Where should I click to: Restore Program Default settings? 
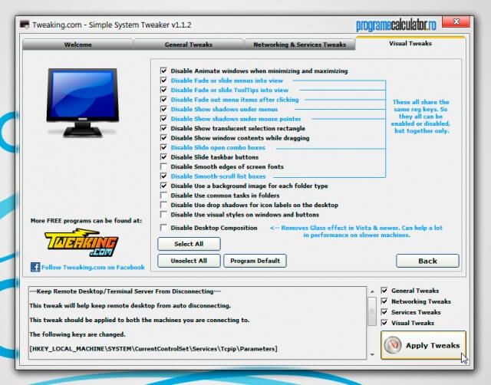pyautogui.click(x=255, y=261)
